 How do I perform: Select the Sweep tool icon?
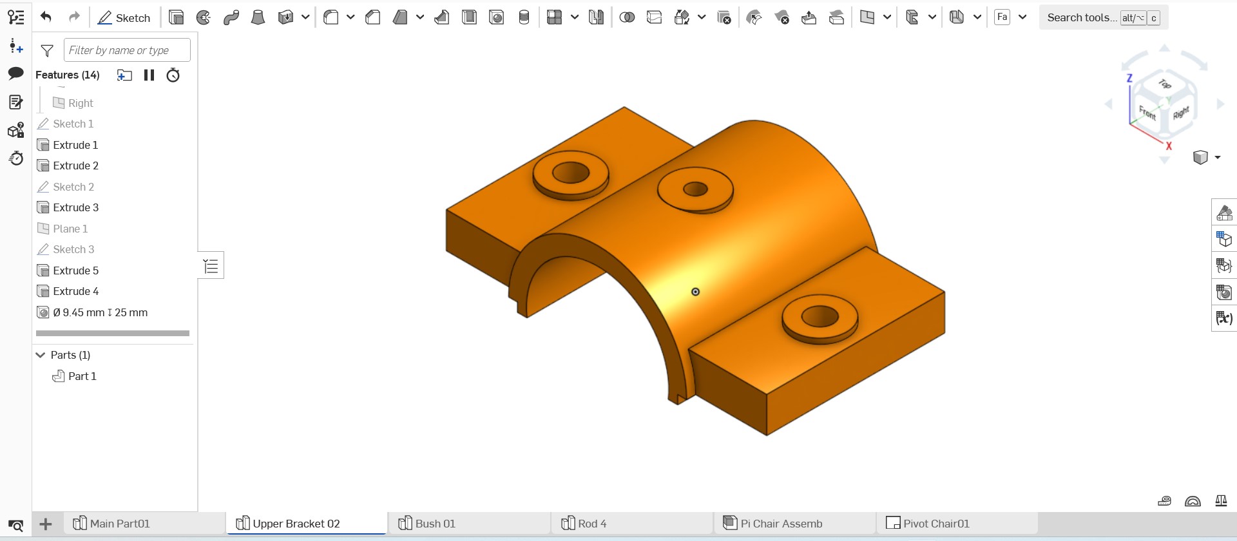pos(231,17)
